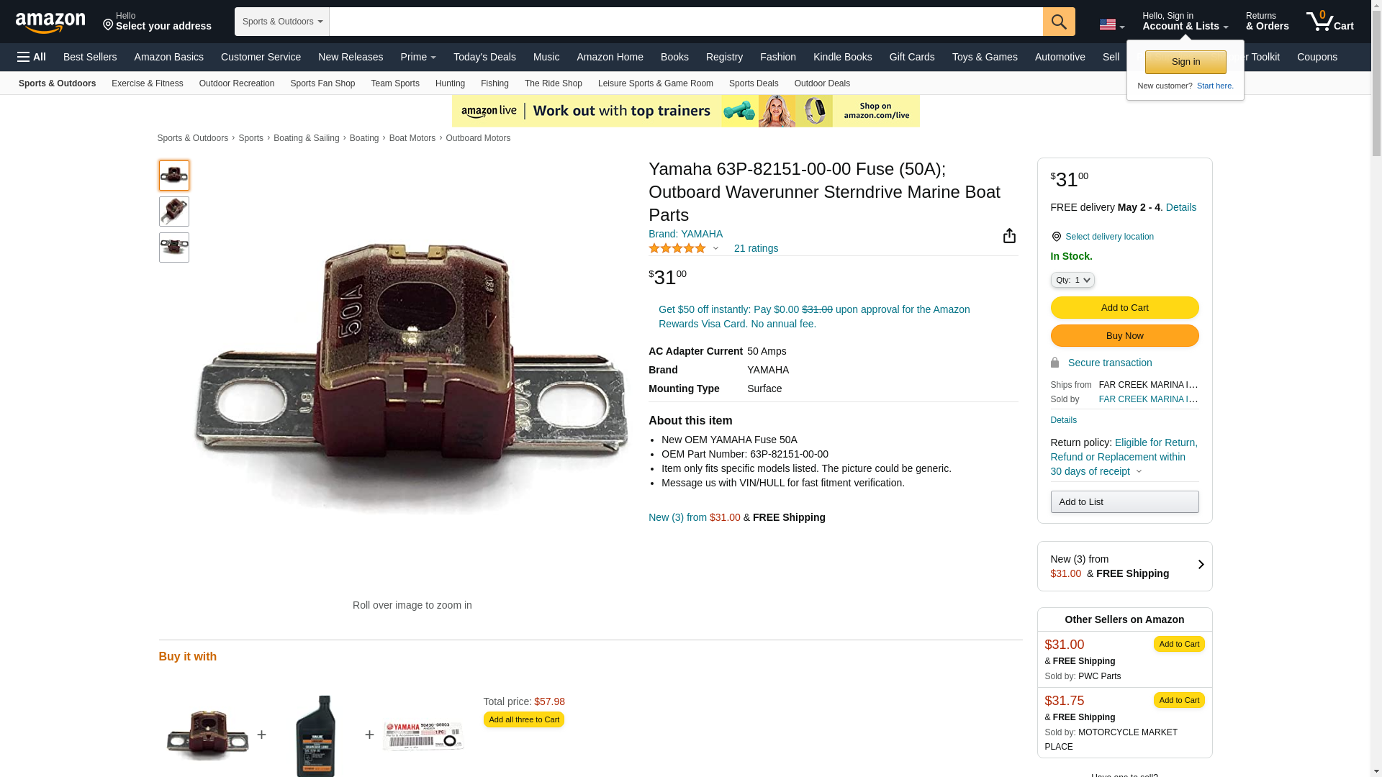Viewport: 1382px width, 777px height.
Task: Open Today's Deals in navigation bar
Action: [484, 57]
